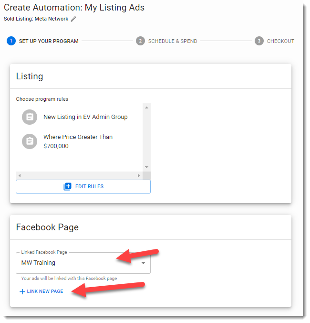The height and width of the screenshot is (323, 310).
Task: Click the Link New Page link
Action: [45, 291]
